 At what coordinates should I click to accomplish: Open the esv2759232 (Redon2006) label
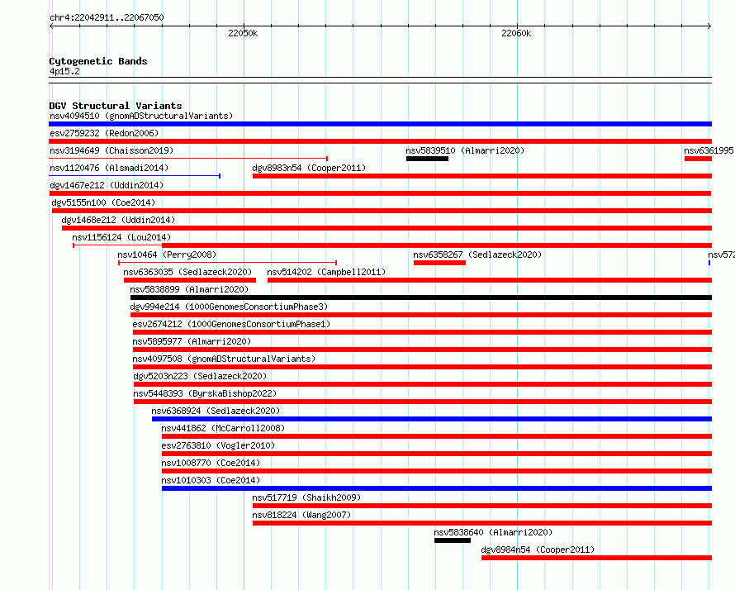104,133
